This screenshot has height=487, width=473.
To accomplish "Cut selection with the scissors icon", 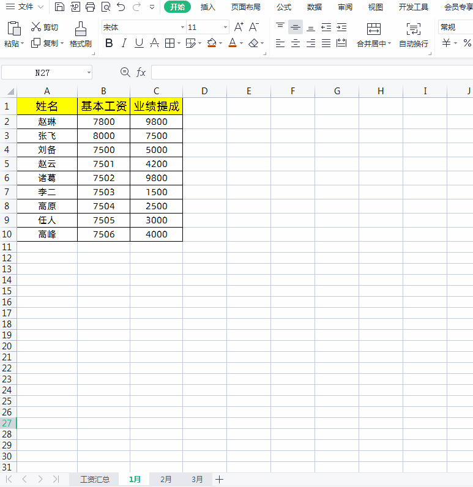I will (x=36, y=27).
